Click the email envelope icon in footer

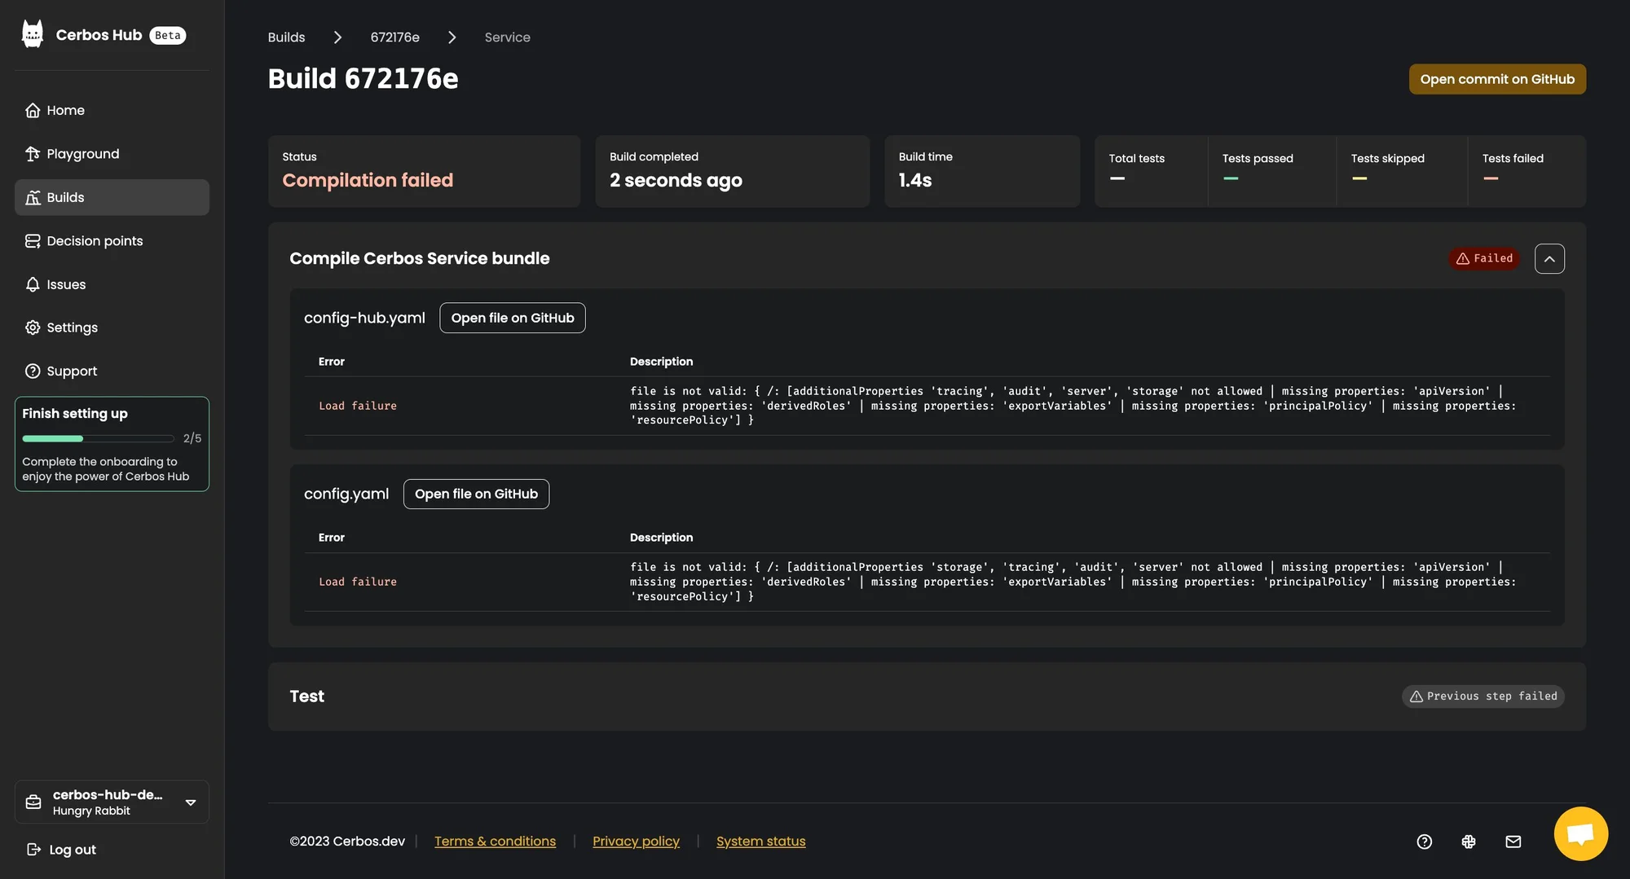[x=1513, y=842]
